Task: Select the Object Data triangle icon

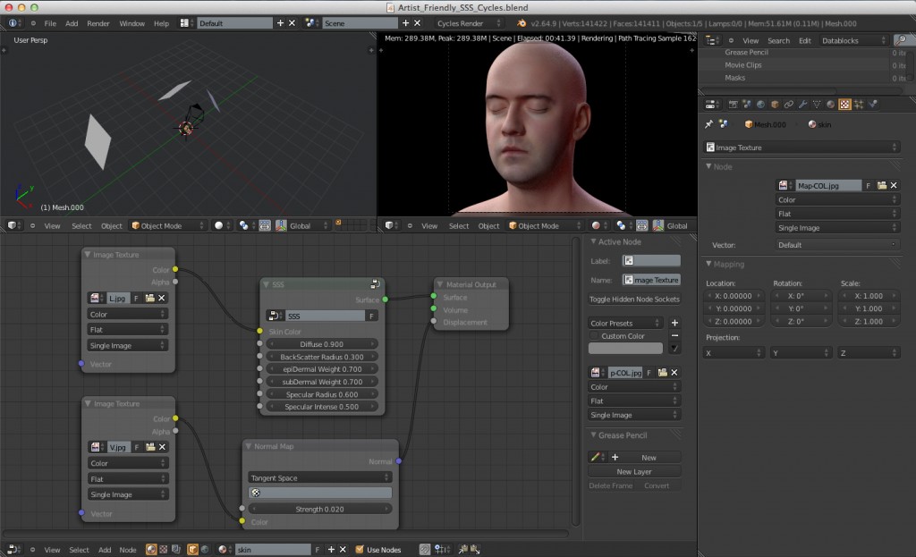Action: pos(817,104)
